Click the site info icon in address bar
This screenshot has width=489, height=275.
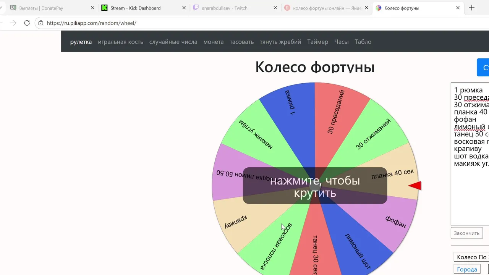pos(41,23)
